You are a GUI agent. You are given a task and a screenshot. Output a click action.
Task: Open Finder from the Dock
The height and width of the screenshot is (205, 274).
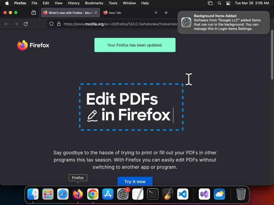pos(33,194)
